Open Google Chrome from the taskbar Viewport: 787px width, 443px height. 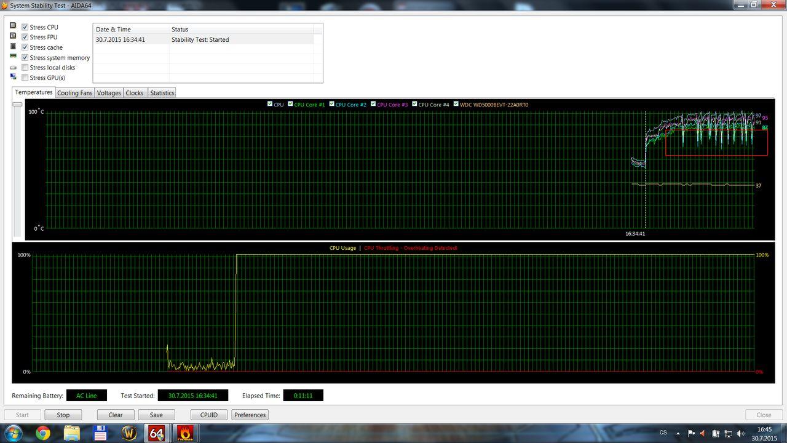[x=43, y=433]
